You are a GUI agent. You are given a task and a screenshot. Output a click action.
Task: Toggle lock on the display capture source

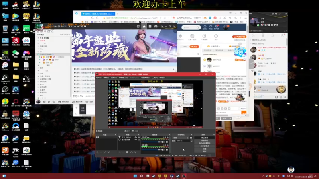coord(139,140)
